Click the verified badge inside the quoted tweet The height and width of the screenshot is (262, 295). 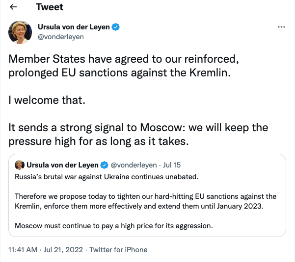[104, 165]
